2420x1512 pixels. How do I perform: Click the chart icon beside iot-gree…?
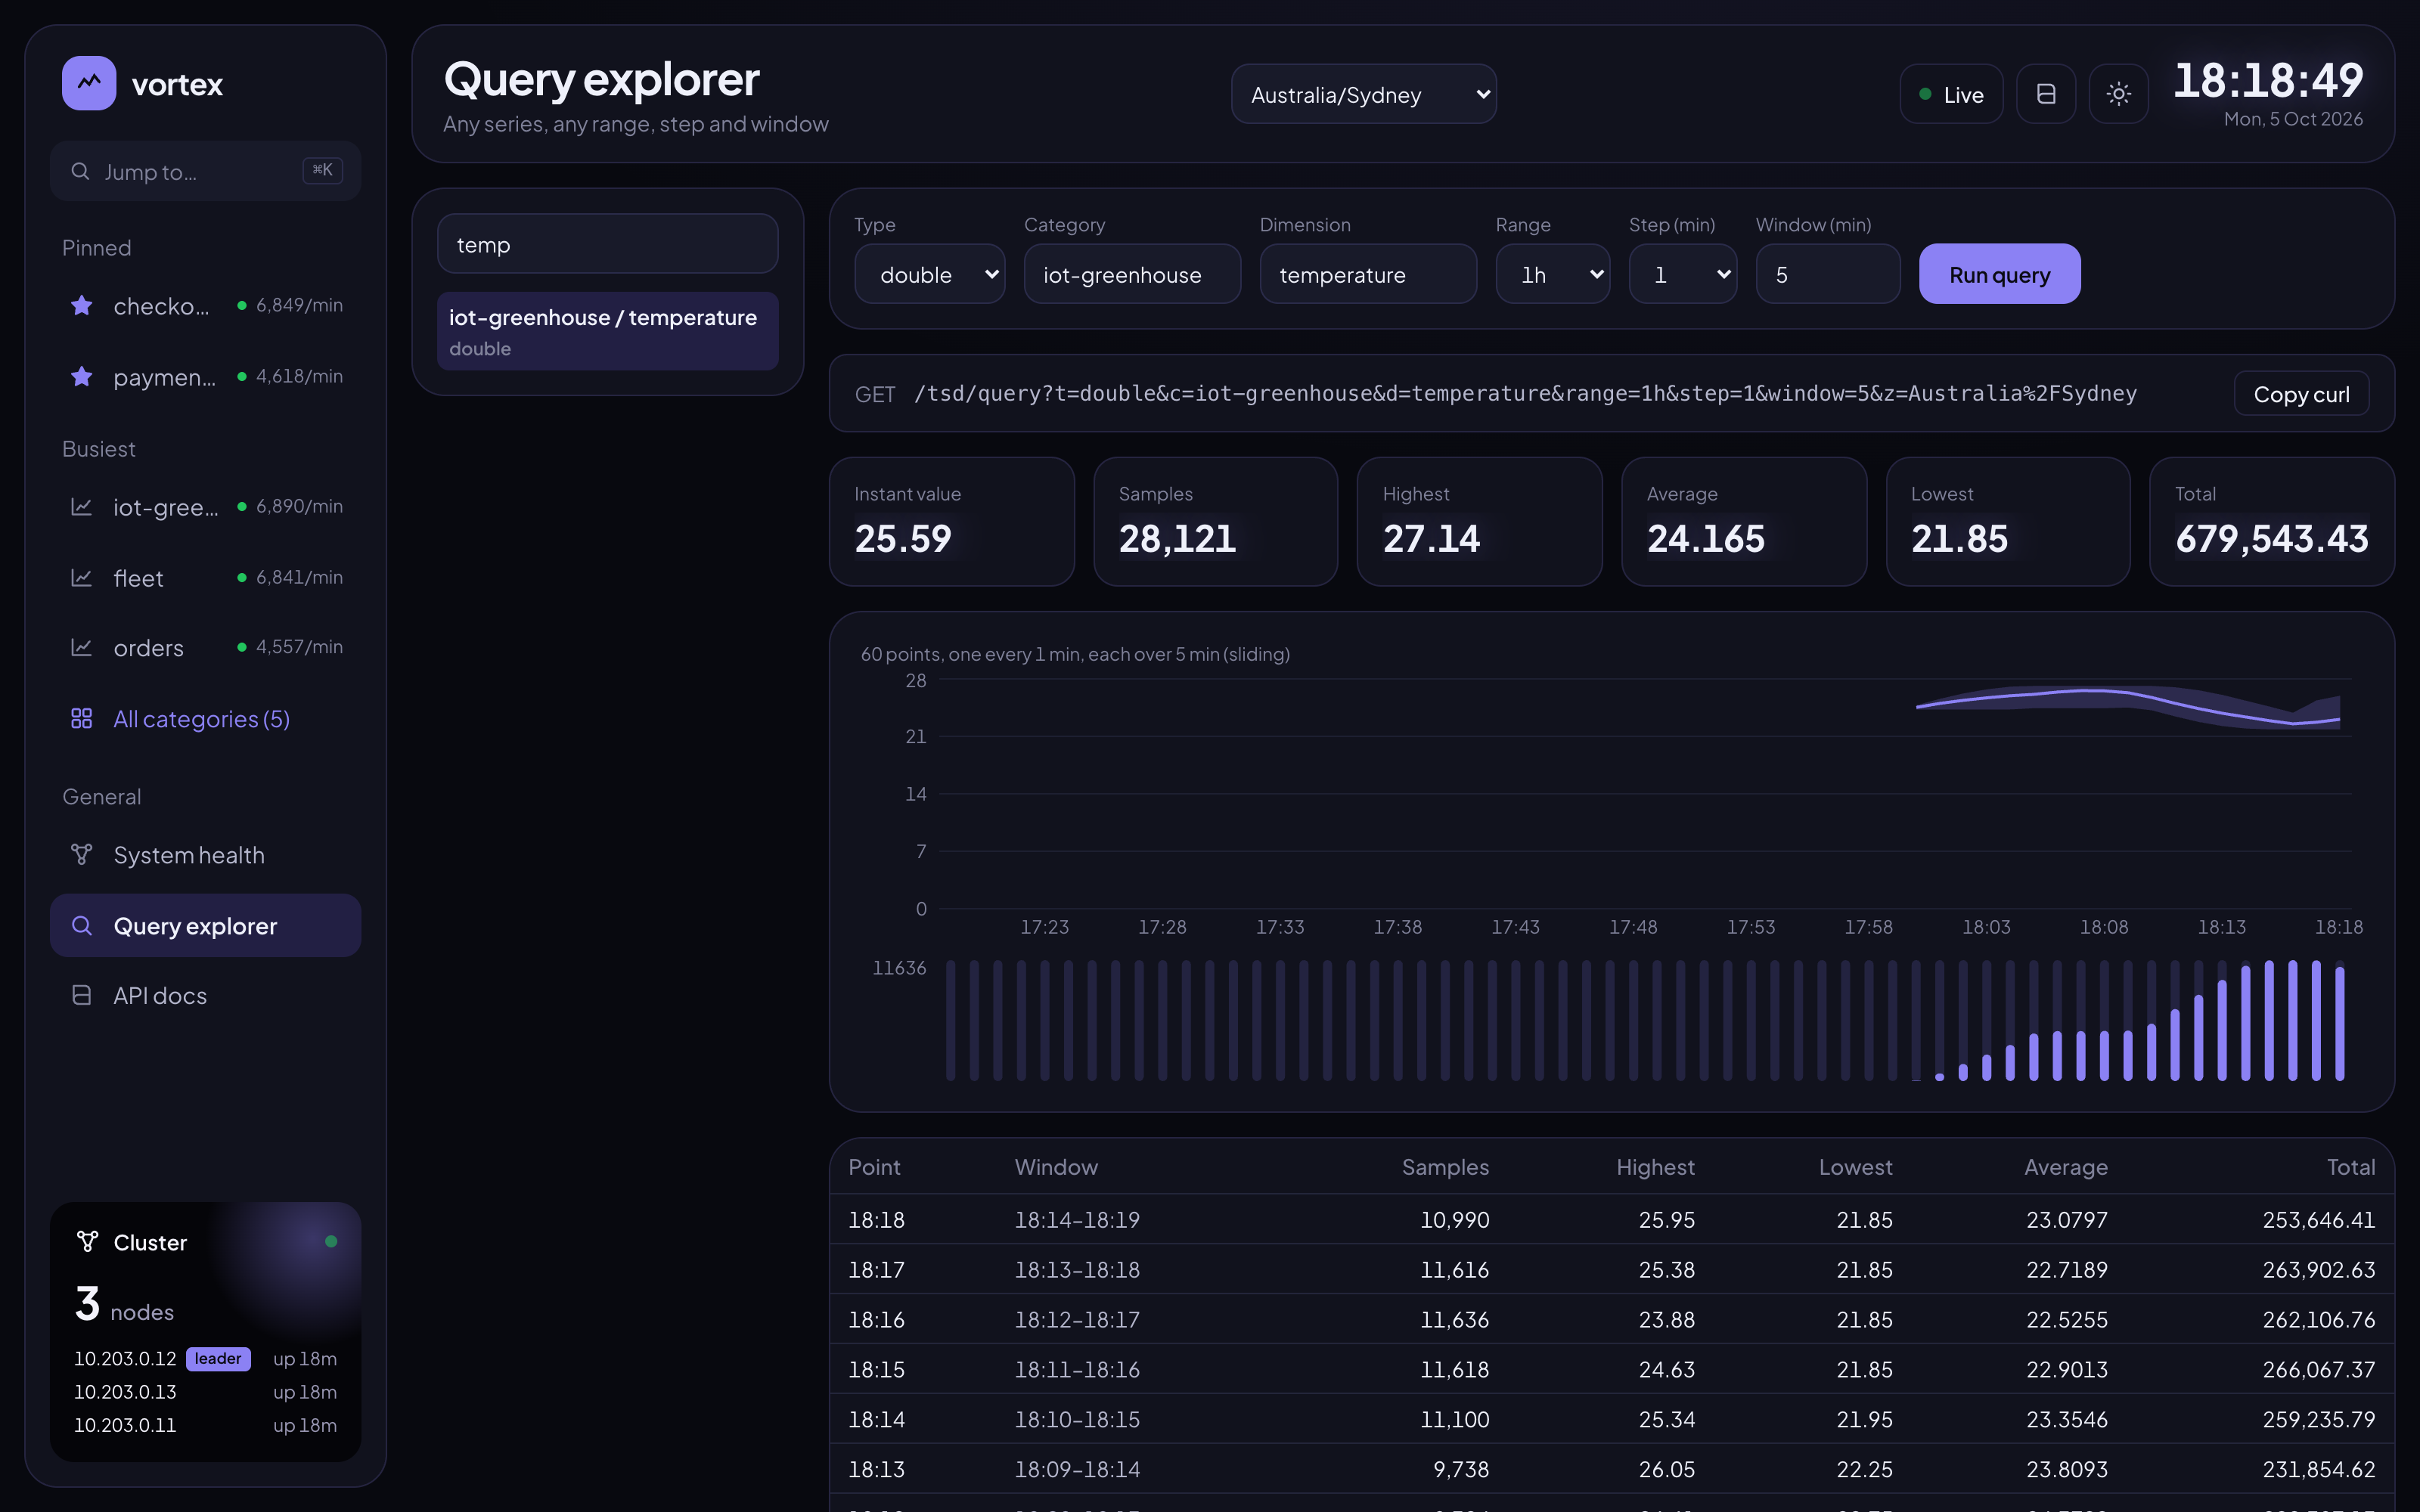[82, 507]
